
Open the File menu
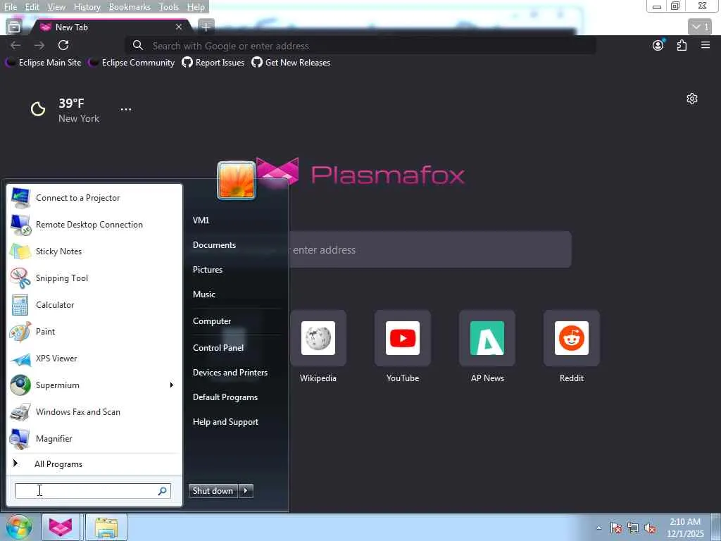(10, 7)
